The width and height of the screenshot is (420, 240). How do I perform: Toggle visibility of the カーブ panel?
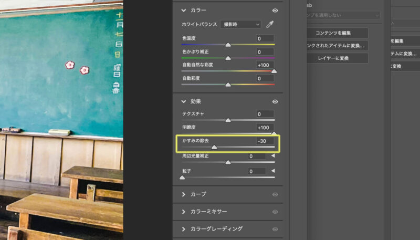click(275, 194)
